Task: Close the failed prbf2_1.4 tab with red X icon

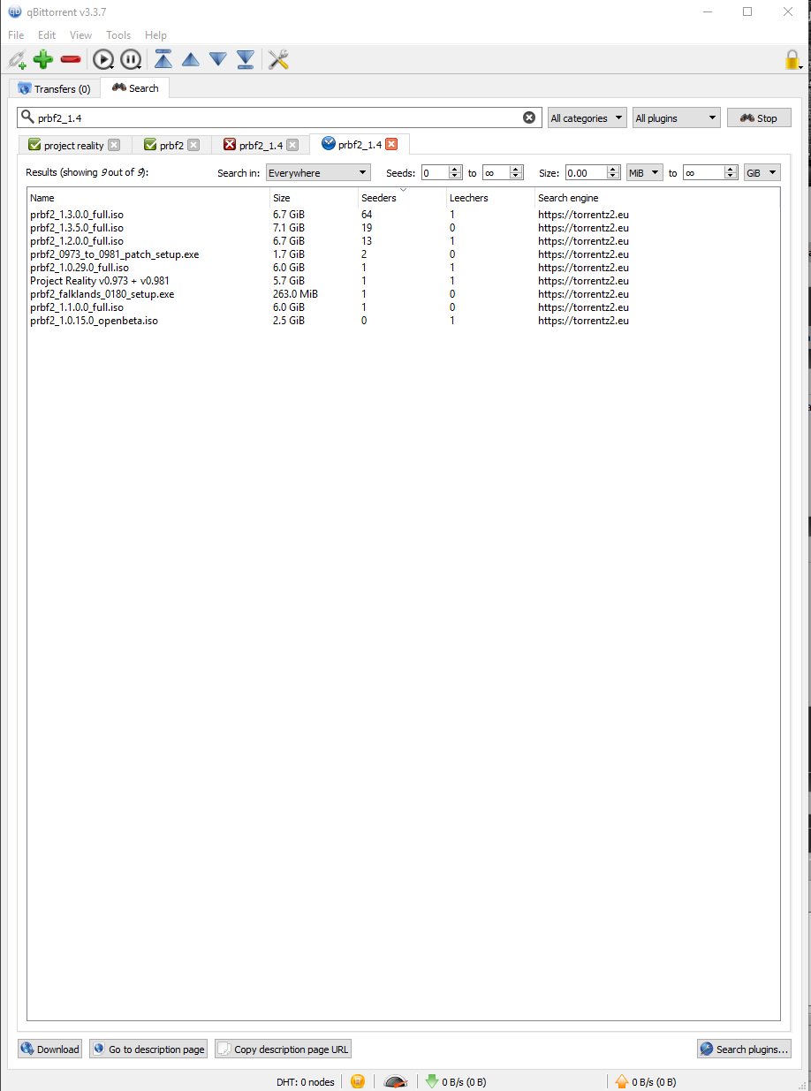Action: tap(292, 145)
